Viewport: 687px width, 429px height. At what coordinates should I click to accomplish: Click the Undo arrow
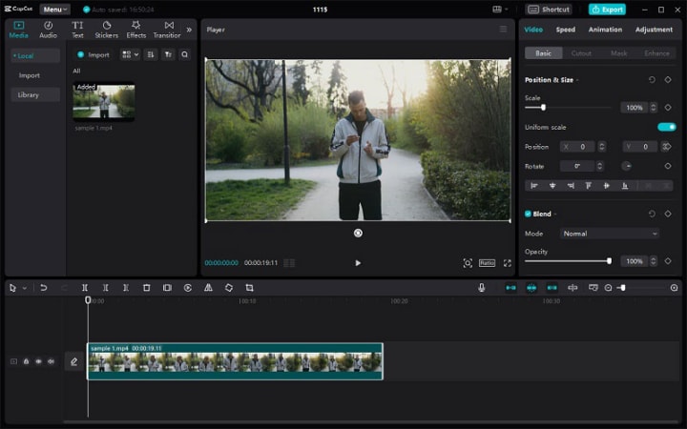pyautogui.click(x=44, y=287)
